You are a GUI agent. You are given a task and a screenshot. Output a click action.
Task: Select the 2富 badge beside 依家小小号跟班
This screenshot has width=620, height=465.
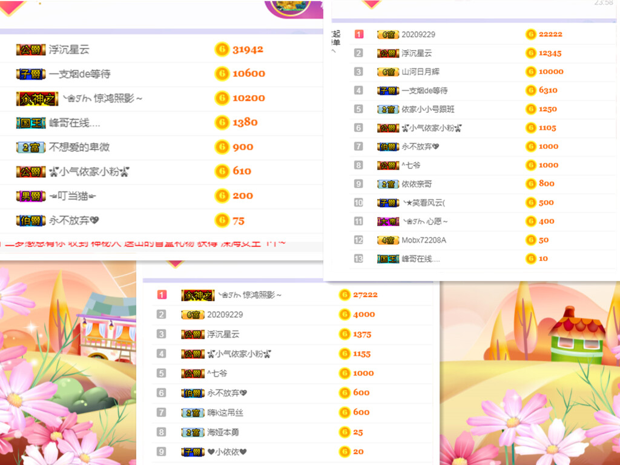(x=388, y=110)
